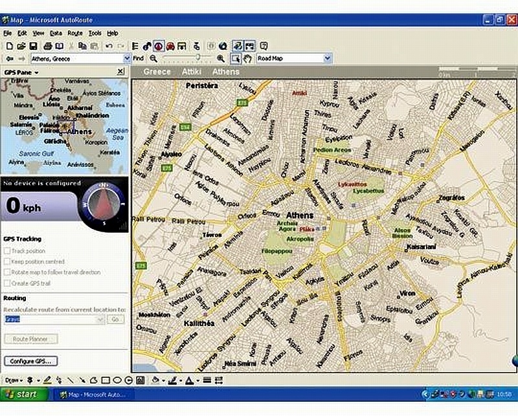Zoom out with the minus magnifier icon
The image size is (518, 416).
pyautogui.click(x=153, y=59)
